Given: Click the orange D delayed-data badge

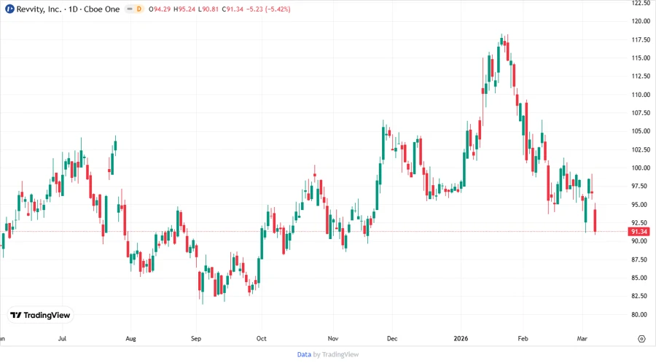Looking at the screenshot, I should (x=139, y=9).
